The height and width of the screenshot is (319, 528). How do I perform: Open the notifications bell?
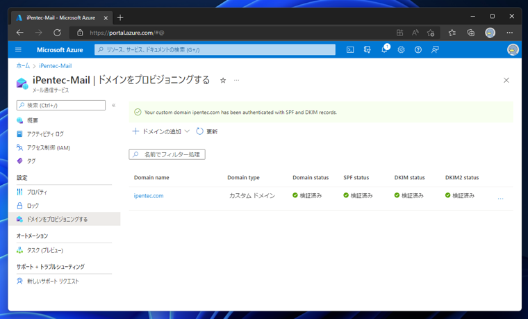384,50
